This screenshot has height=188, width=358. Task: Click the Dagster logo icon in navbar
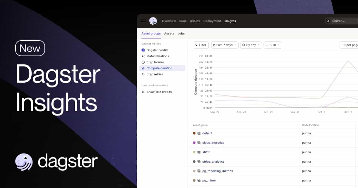pos(153,21)
